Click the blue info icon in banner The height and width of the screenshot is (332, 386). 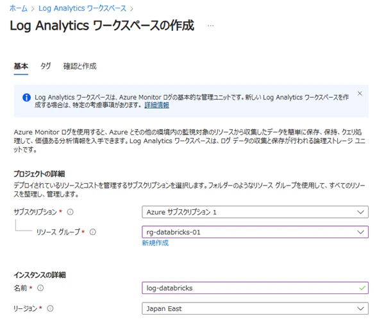pos(26,98)
